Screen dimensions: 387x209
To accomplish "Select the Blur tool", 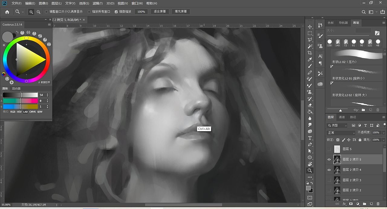I will pyautogui.click(x=310, y=118).
